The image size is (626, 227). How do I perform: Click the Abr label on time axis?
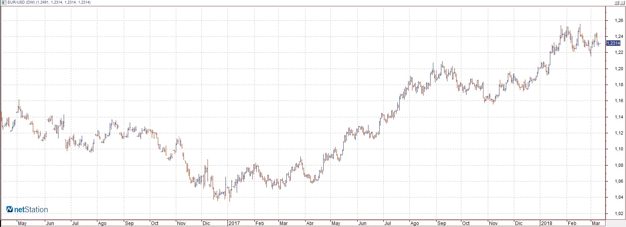click(310, 223)
